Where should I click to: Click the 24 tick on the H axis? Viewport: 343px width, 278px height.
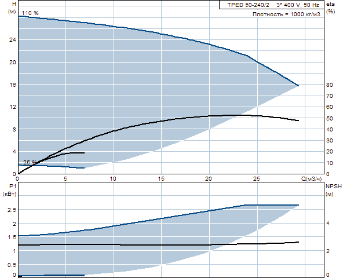13,40
